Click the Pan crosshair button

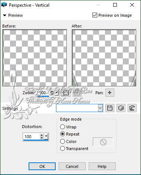(x=110, y=93)
